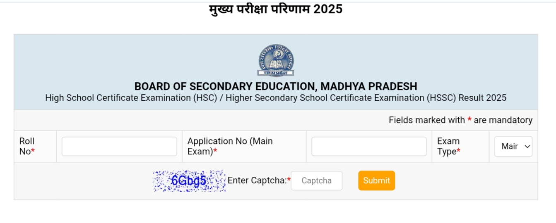Click the 'Fields marked with * are mandatory' note
This screenshot has height=223, width=556.
click(x=460, y=120)
